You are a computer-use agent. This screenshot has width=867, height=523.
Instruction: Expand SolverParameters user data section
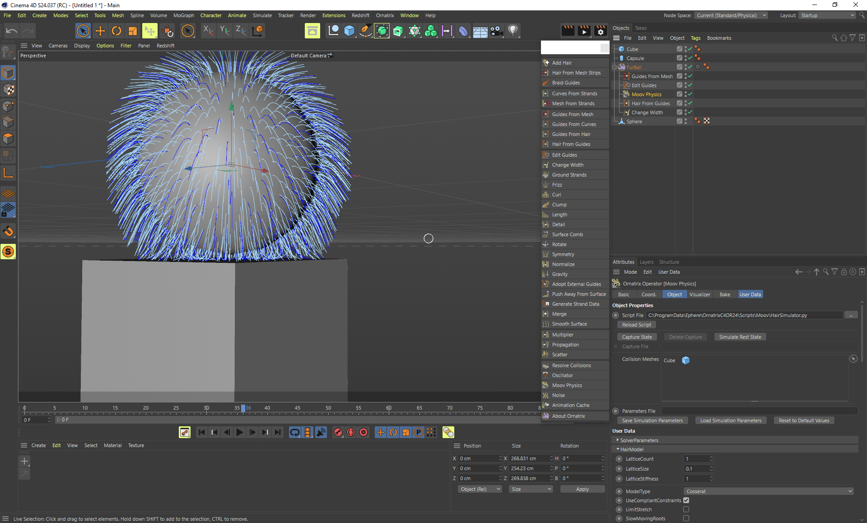click(x=617, y=440)
